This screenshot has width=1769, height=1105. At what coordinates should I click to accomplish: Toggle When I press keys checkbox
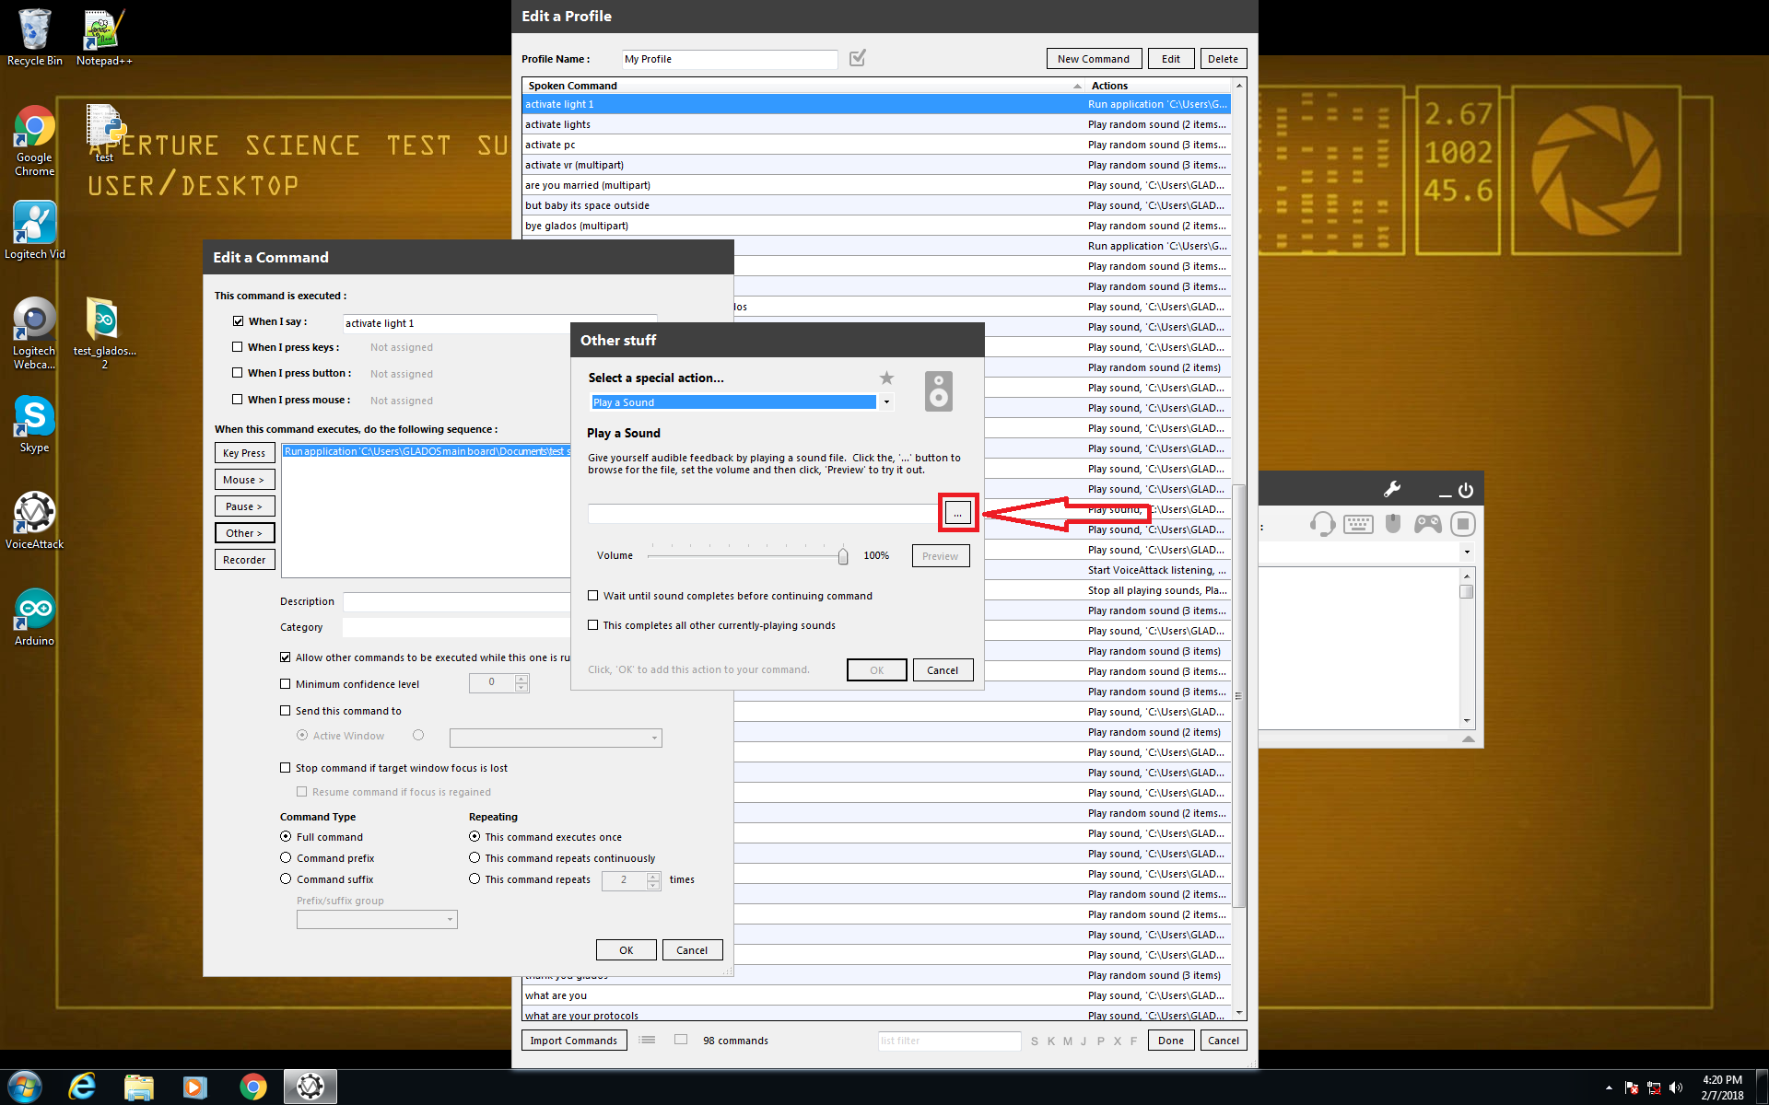238,347
